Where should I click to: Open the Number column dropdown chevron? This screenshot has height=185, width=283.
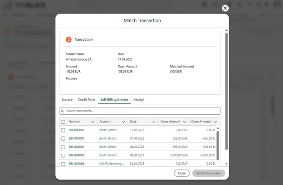click(x=93, y=122)
